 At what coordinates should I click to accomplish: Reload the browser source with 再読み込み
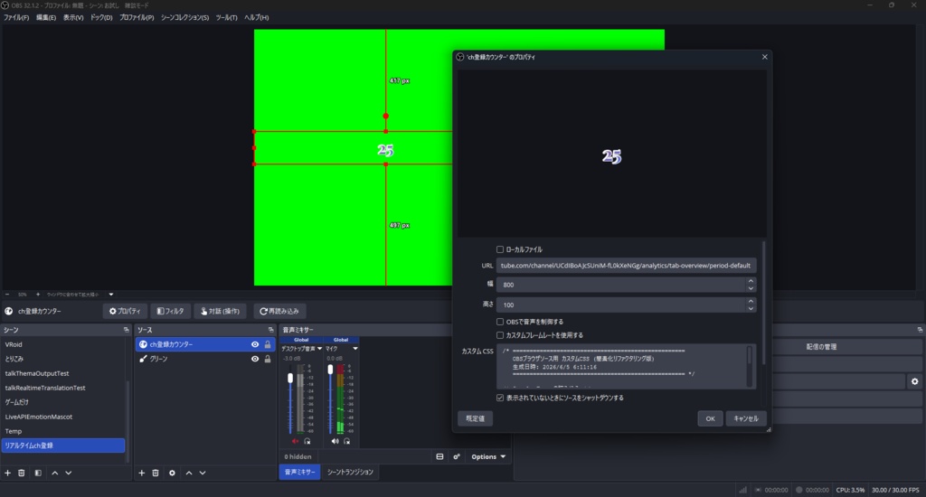click(x=279, y=311)
